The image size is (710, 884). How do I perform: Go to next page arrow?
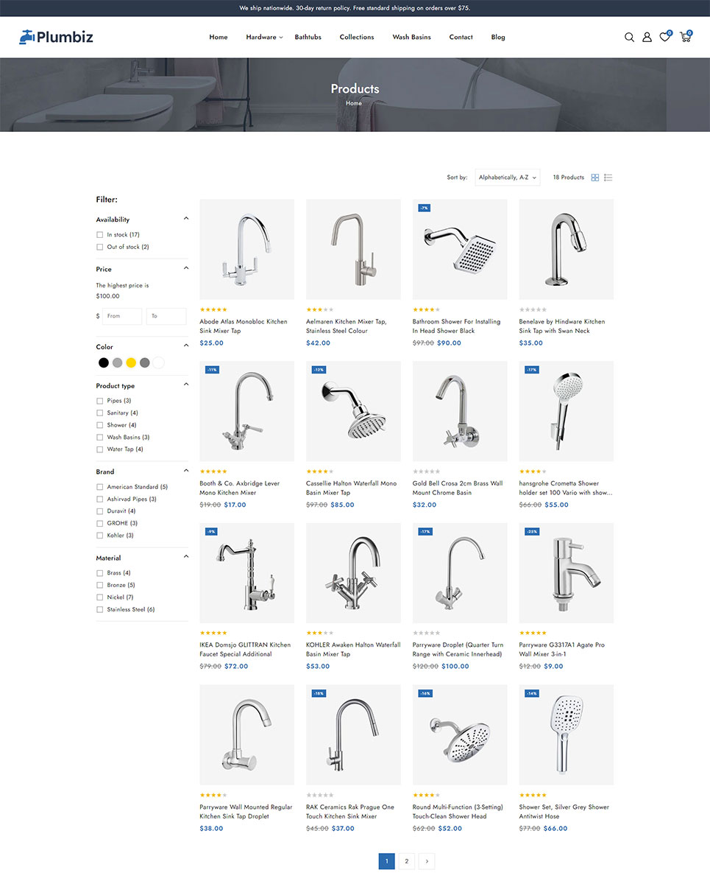(427, 860)
